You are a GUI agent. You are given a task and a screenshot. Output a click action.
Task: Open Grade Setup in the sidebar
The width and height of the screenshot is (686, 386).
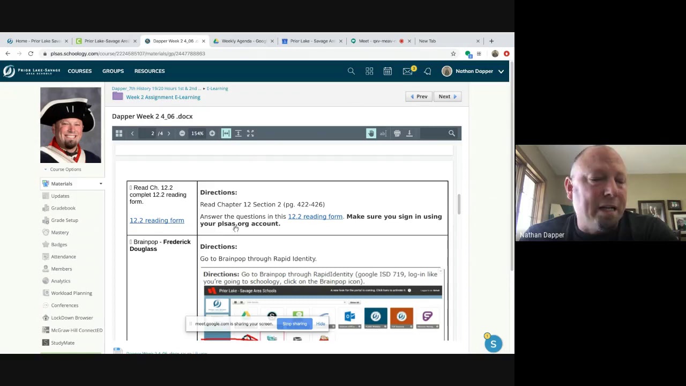(64, 220)
